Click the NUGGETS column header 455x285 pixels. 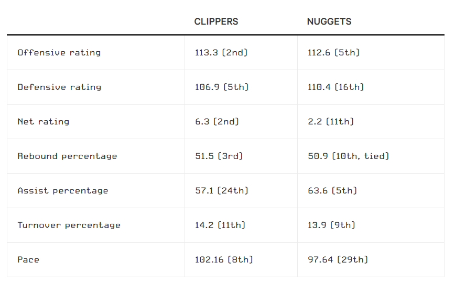tap(329, 21)
